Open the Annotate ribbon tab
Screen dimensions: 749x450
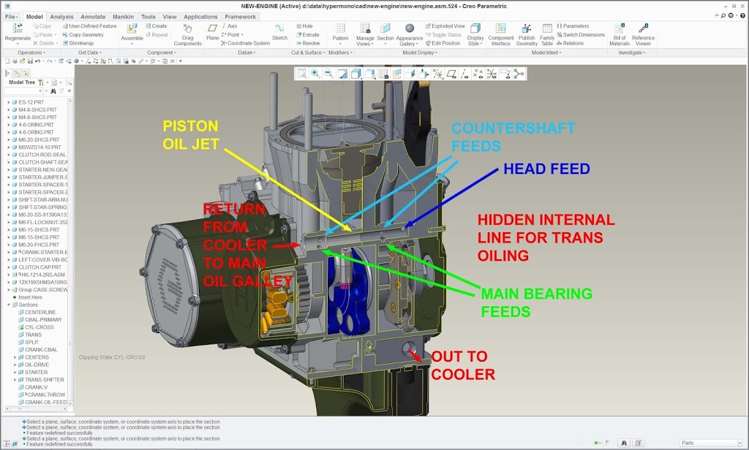(x=93, y=16)
